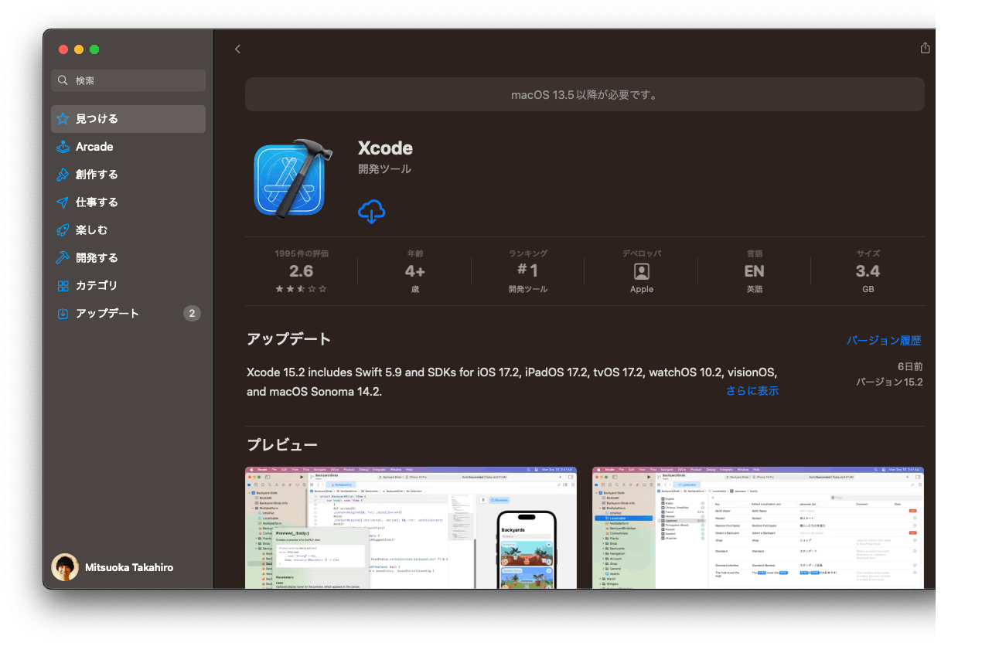Viewport: 999px width, 646px height.
Task: Select 創作する in the sidebar
Action: 128,175
